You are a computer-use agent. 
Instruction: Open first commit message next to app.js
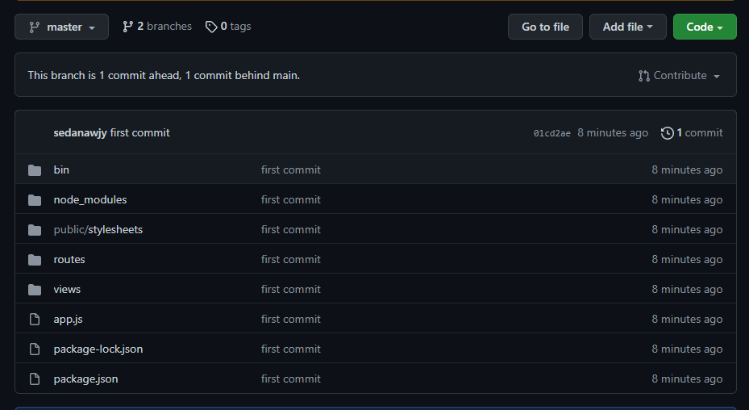click(290, 319)
